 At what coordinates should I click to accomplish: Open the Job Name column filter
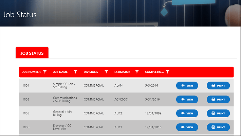pos(75,72)
